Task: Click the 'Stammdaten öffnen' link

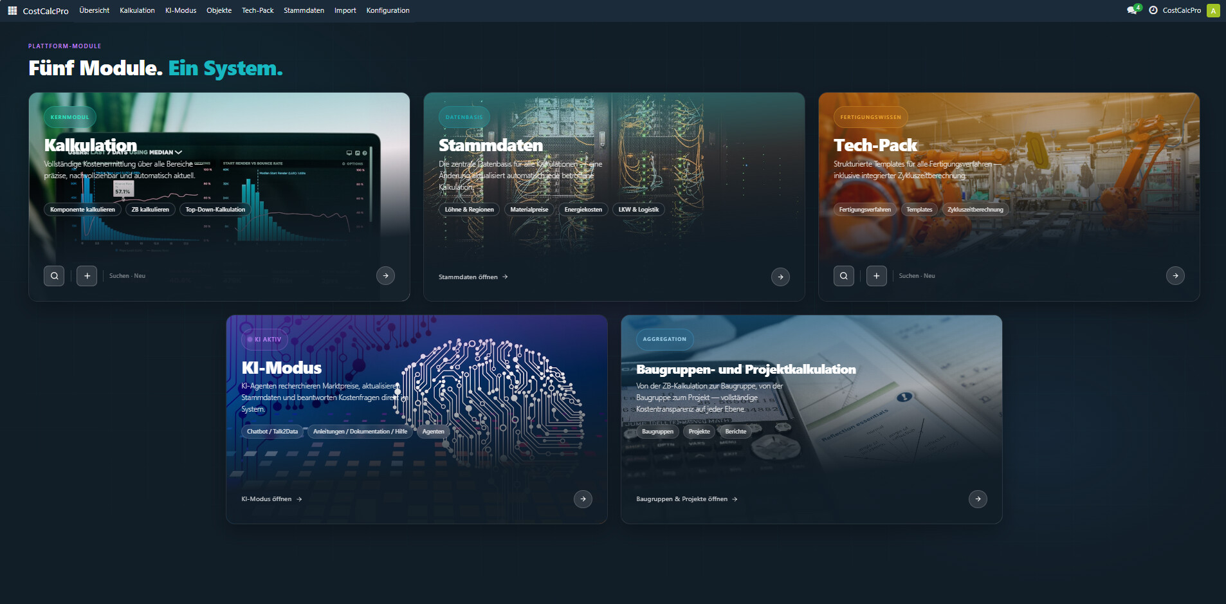Action: coord(473,277)
